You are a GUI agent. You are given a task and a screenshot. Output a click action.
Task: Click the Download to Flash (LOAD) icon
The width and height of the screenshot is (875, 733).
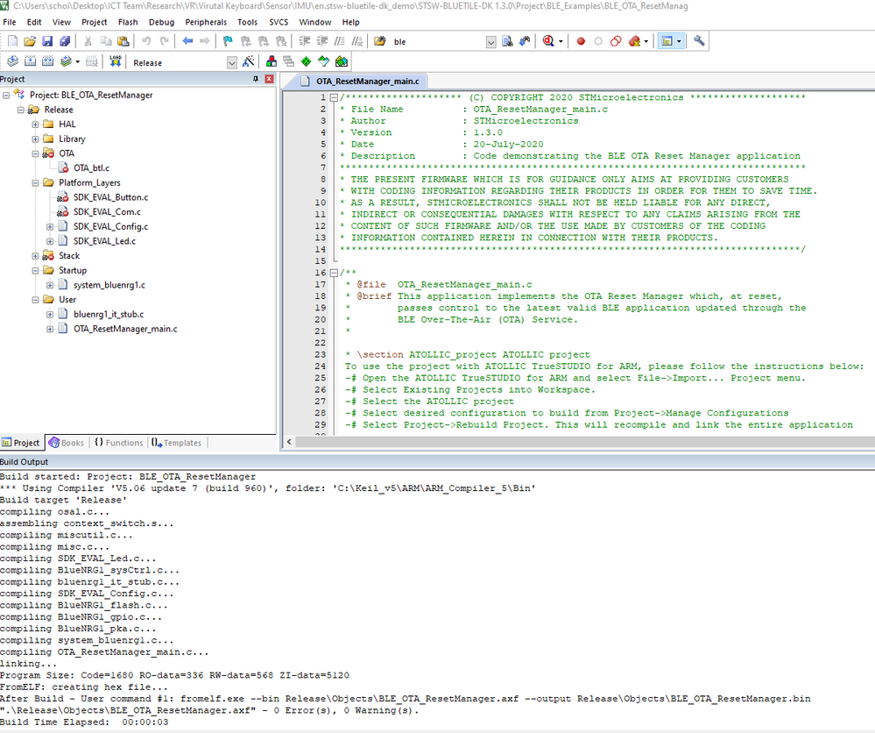click(116, 62)
